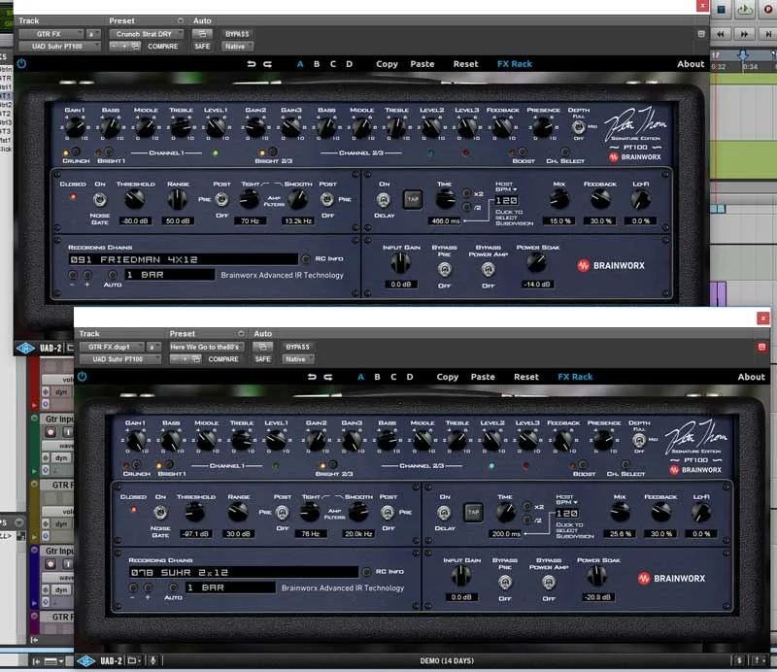Toggle Bypass Pre switch in upper plugin
This screenshot has width=777, height=672.
tap(444, 270)
